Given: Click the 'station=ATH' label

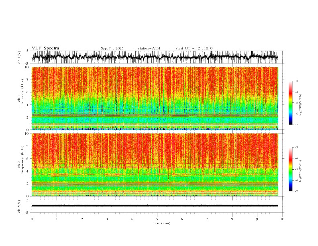Looking at the screenshot, I should coord(149,48).
